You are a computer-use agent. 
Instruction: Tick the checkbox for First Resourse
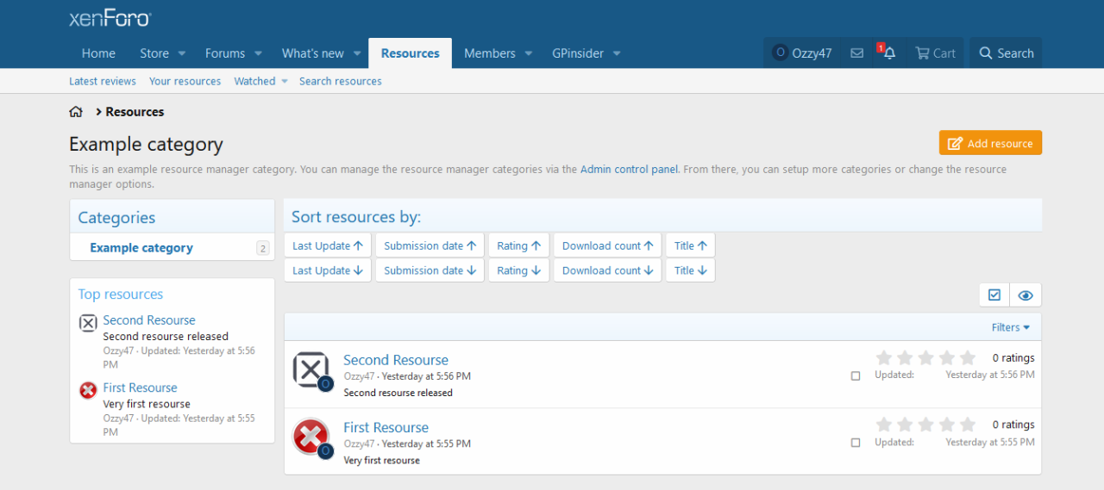coord(856,443)
